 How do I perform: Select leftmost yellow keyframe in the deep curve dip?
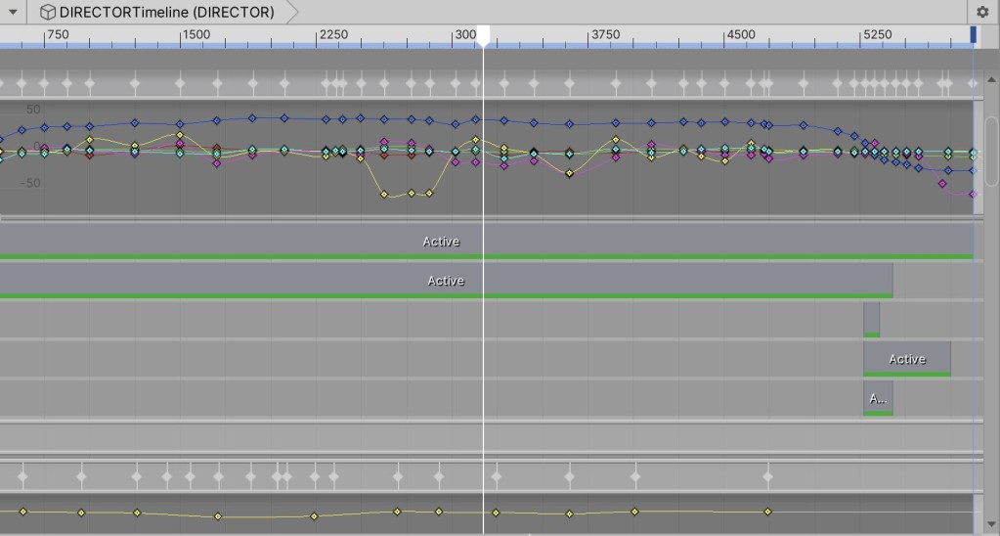384,195
